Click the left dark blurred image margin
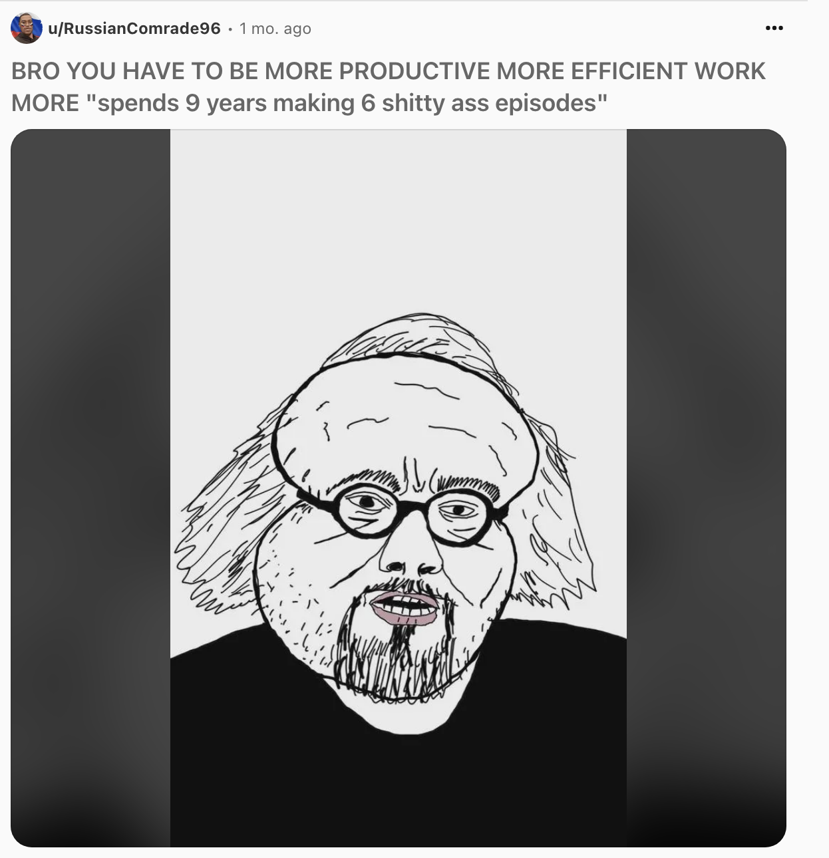 click(x=90, y=488)
